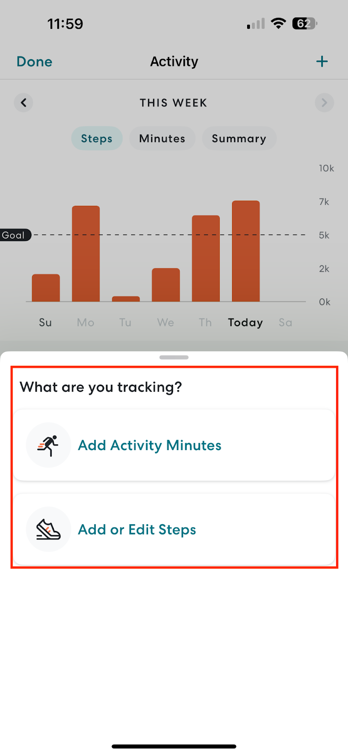The height and width of the screenshot is (755, 348).
Task: Select Today's steps bar in chart
Action: [x=246, y=251]
